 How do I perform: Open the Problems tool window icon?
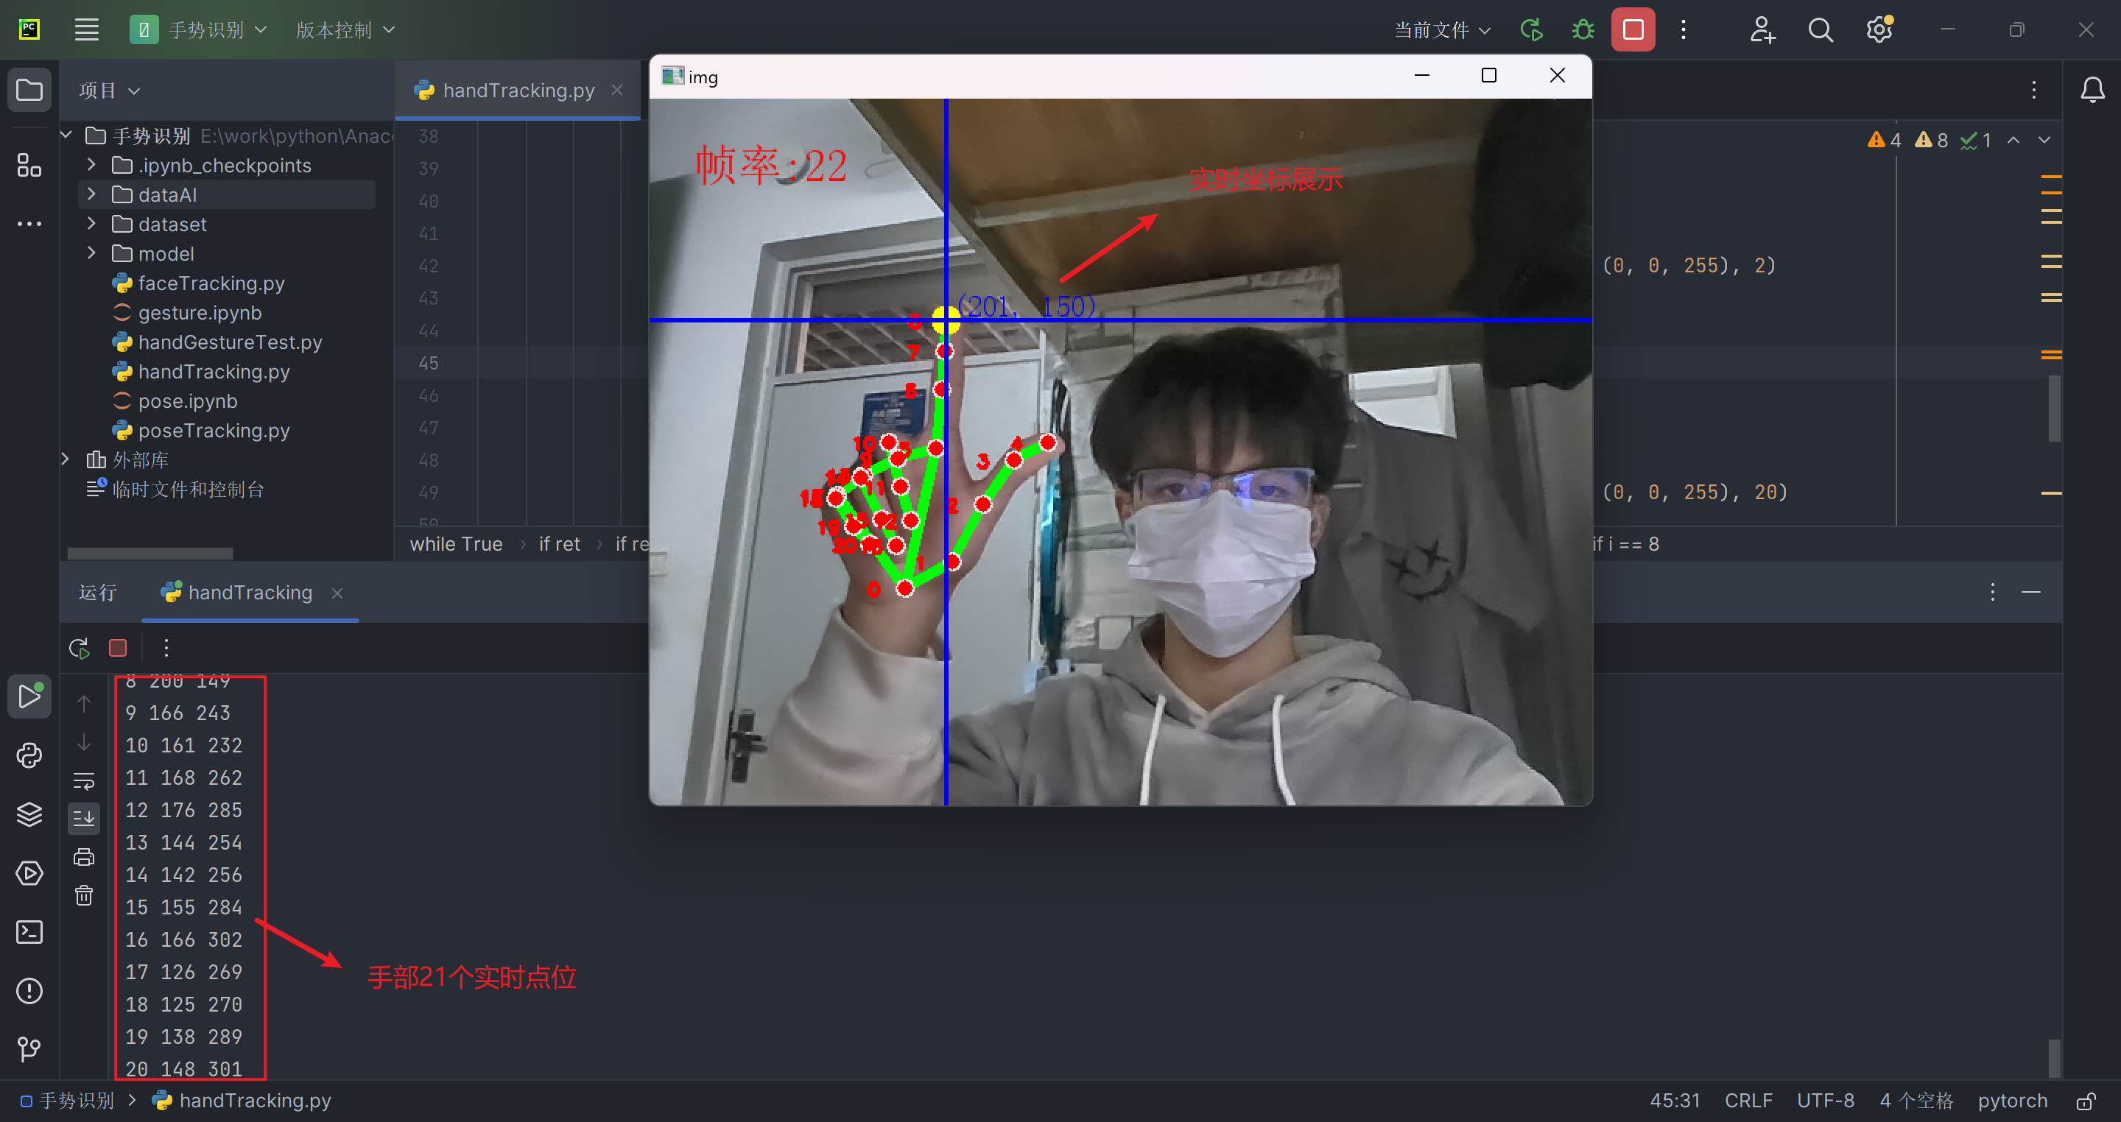click(x=29, y=990)
